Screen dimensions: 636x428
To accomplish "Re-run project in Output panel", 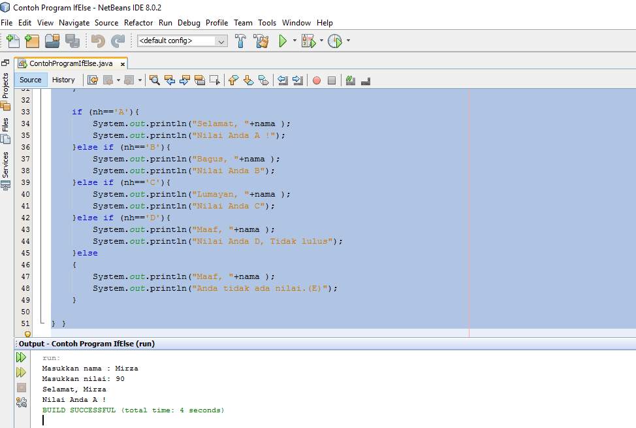I will click(21, 357).
